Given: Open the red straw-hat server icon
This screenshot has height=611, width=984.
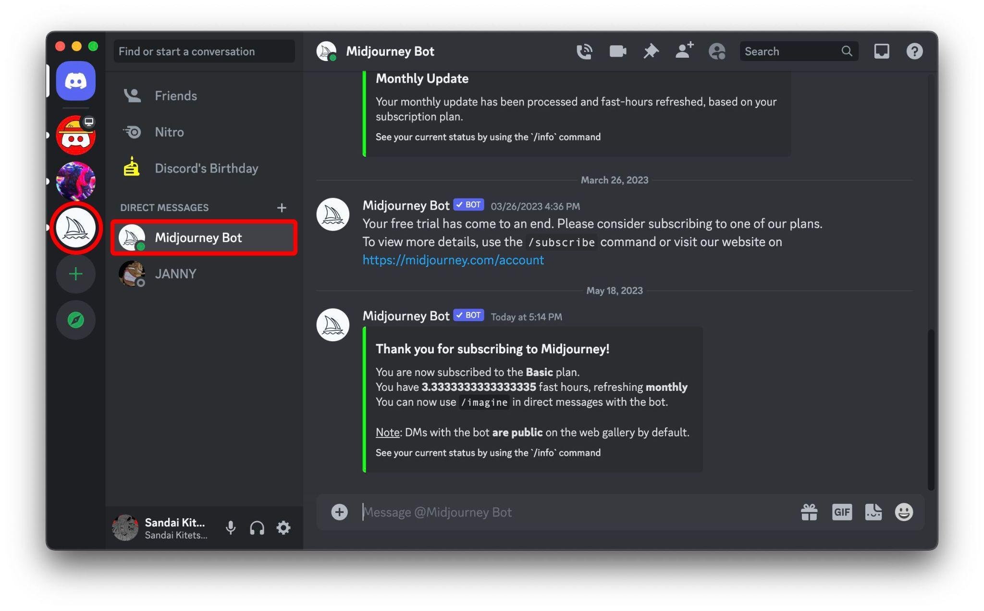Looking at the screenshot, I should pyautogui.click(x=75, y=135).
